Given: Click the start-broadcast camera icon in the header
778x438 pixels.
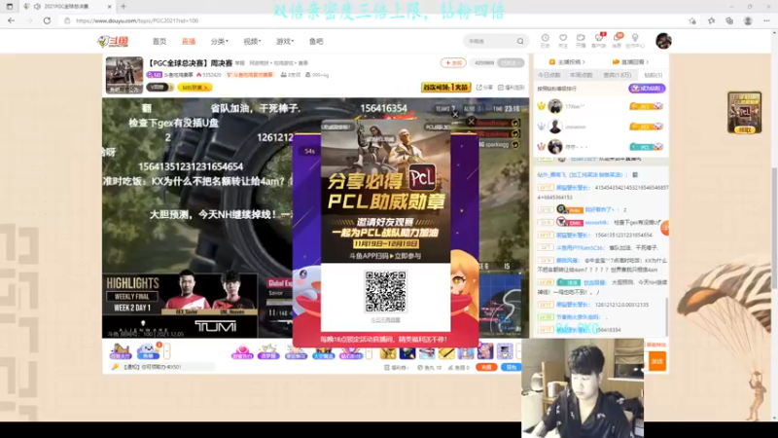Looking at the screenshot, I should coord(581,40).
